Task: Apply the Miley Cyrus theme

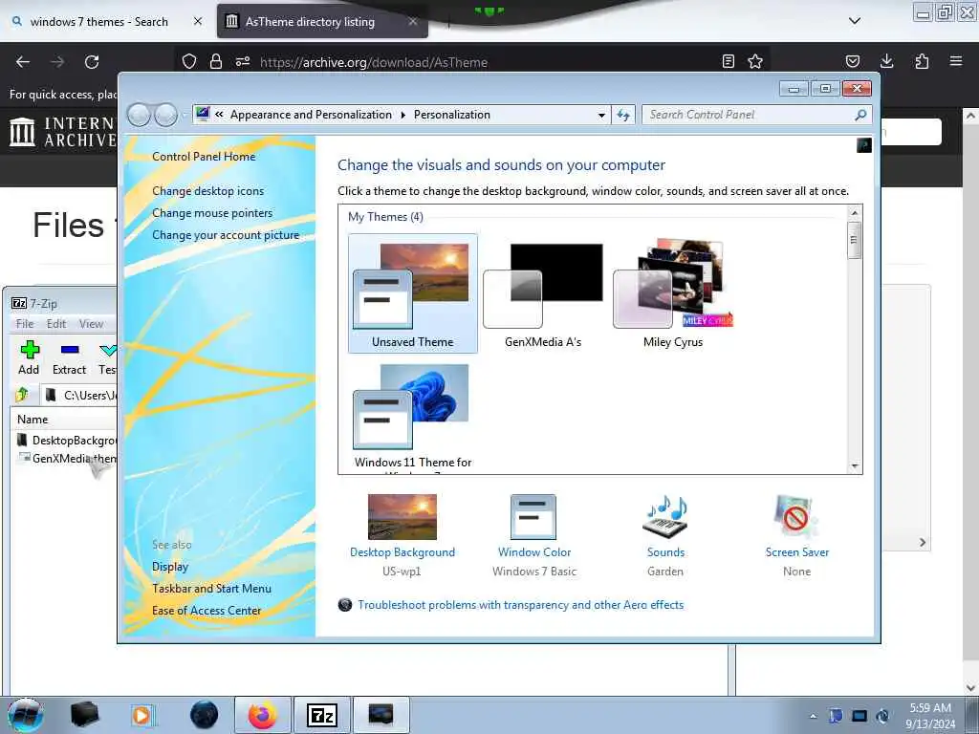Action: [673, 293]
